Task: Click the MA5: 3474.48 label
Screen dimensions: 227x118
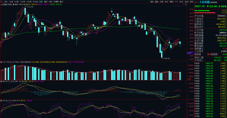Action: click(20, 5)
